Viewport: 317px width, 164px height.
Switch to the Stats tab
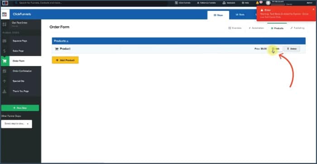[240, 15]
